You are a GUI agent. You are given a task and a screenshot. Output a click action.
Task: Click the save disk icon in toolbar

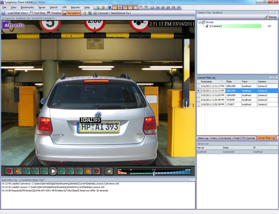click(4, 13)
